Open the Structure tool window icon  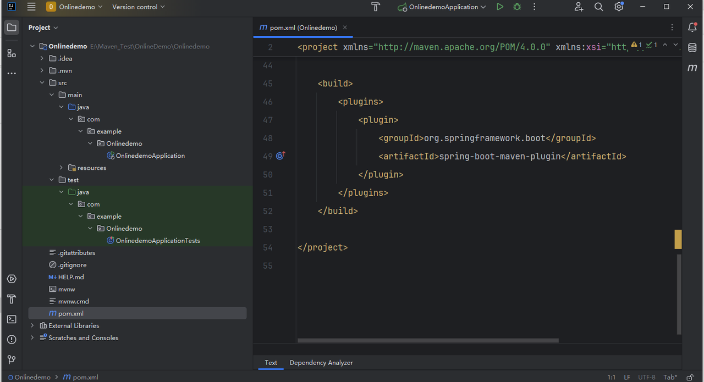tap(12, 53)
